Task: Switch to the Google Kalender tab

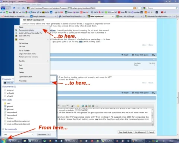Action: pos(43,16)
